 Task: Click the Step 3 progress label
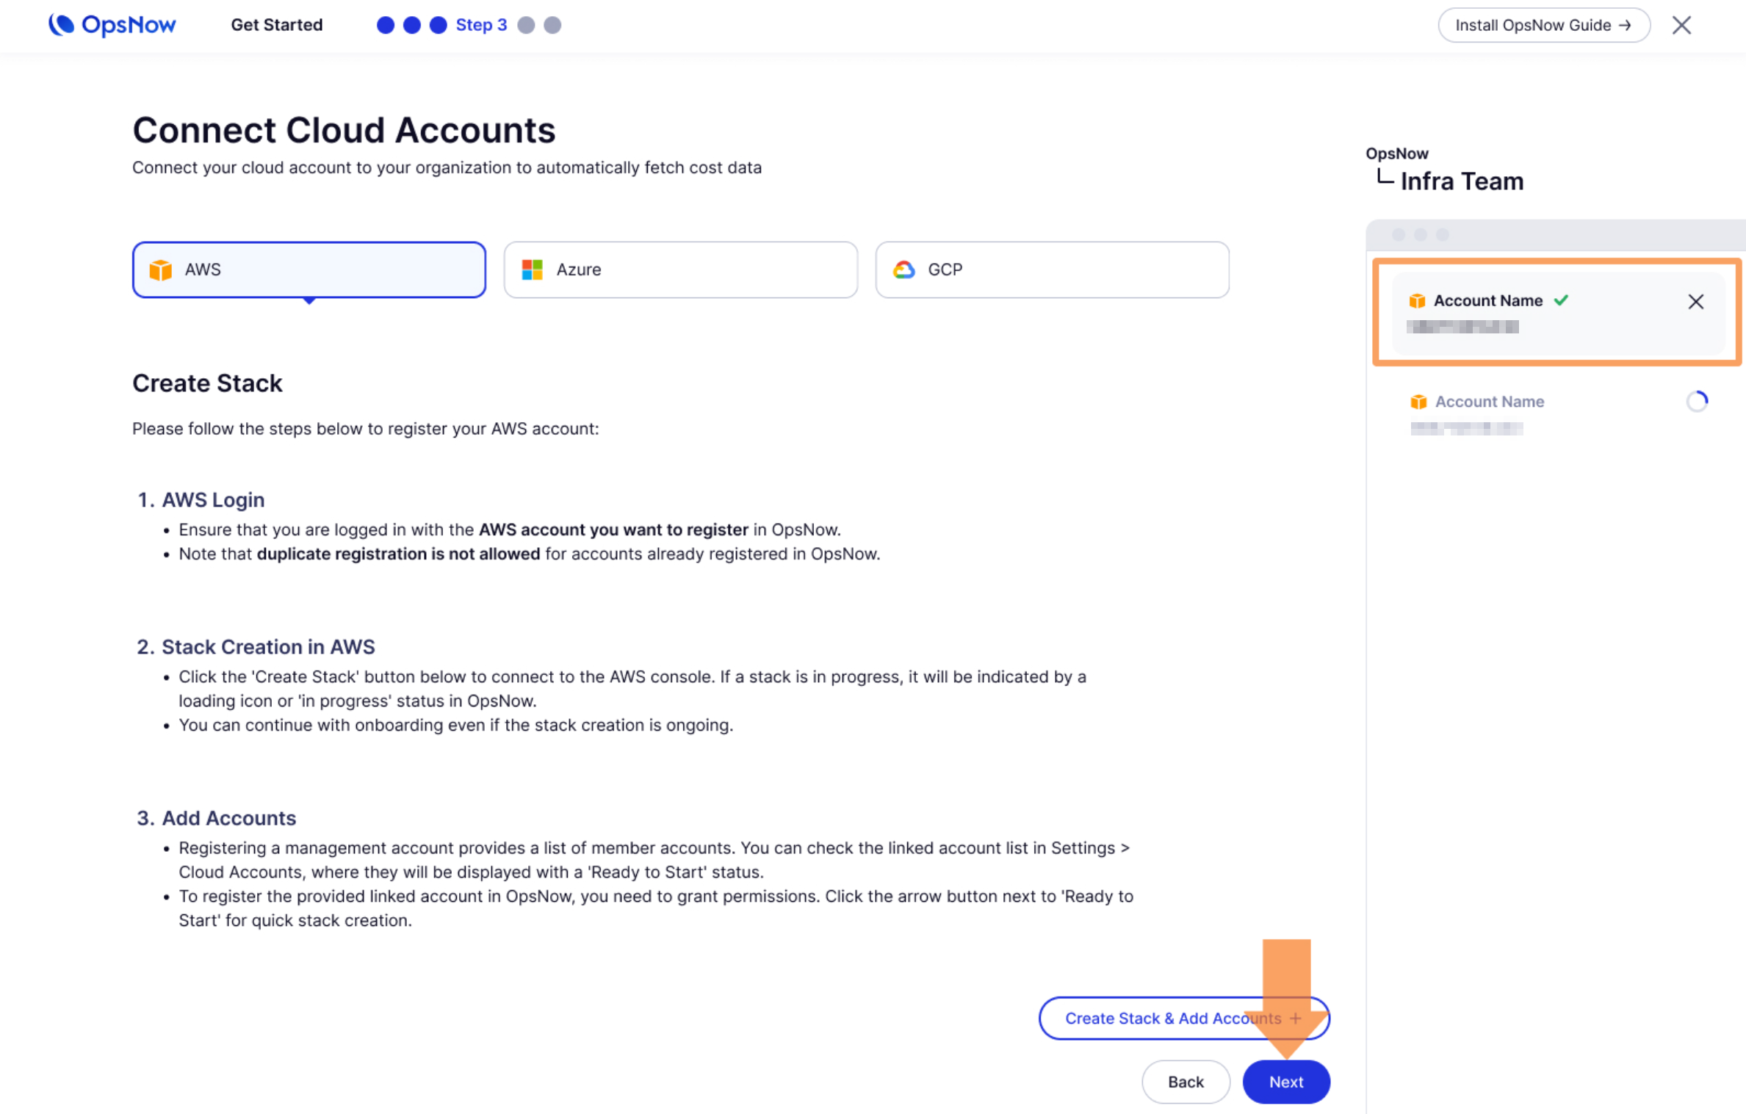[x=480, y=25]
